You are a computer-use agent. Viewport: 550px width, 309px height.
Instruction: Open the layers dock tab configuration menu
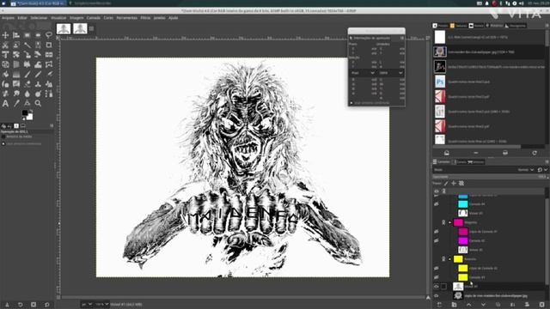(x=547, y=162)
